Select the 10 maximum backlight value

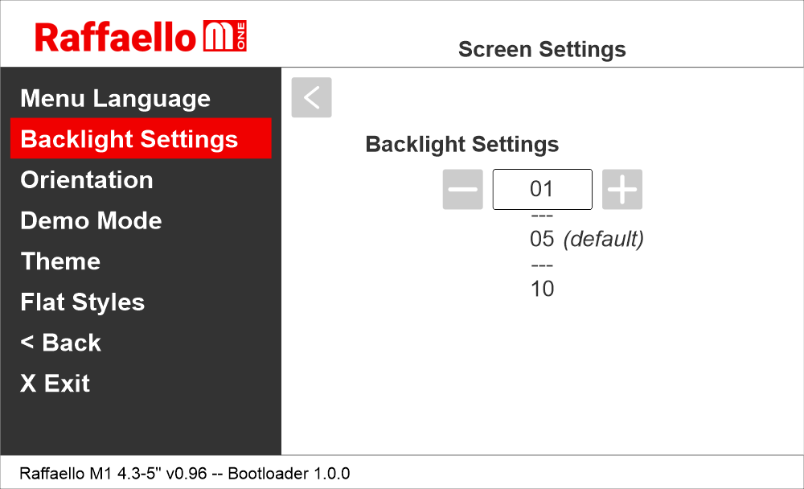coord(543,289)
